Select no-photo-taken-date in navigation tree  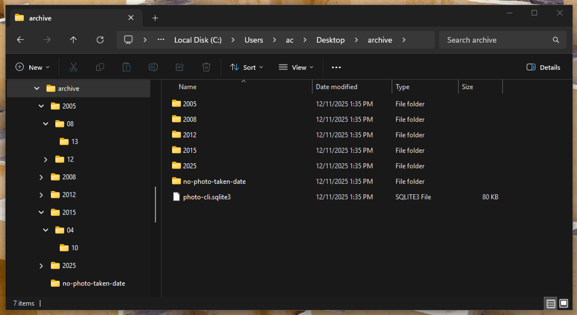pyautogui.click(x=88, y=283)
